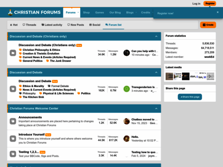Select the Forum list tab
Screen dimensions: 223x167
point(113,25)
